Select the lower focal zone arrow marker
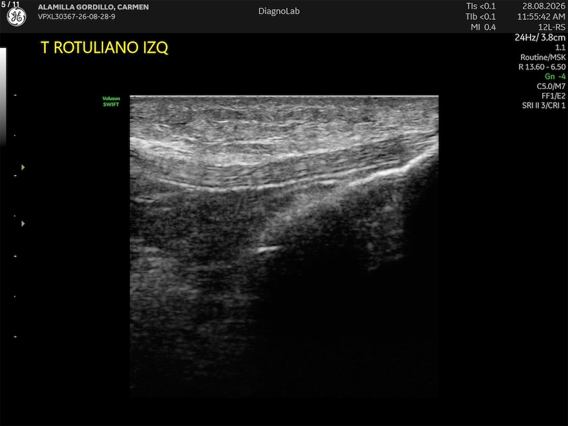 pyautogui.click(x=23, y=223)
